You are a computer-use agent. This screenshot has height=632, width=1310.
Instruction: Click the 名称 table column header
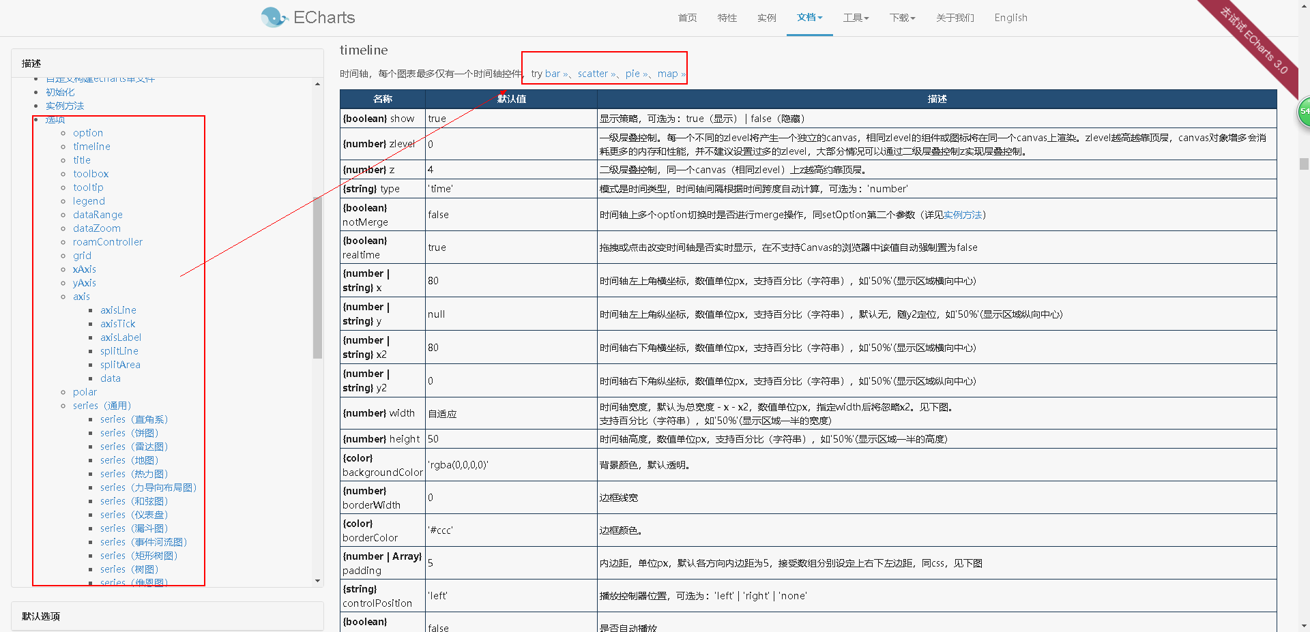click(x=383, y=99)
